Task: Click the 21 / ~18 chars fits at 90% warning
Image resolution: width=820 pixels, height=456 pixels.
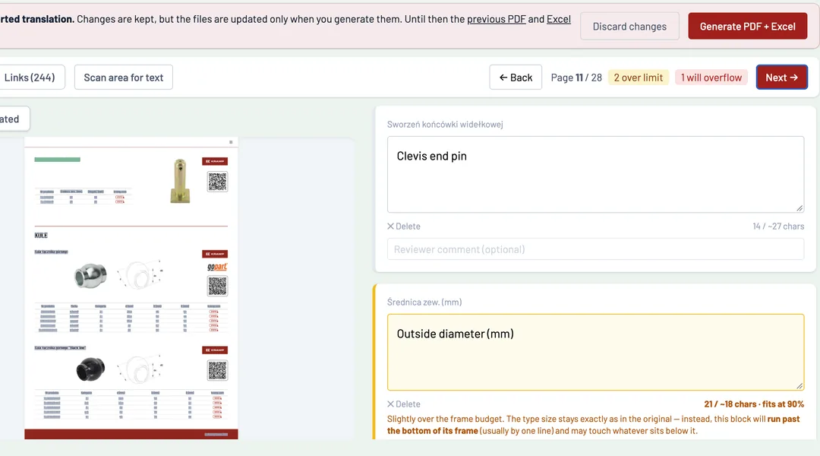Action: pos(754,404)
